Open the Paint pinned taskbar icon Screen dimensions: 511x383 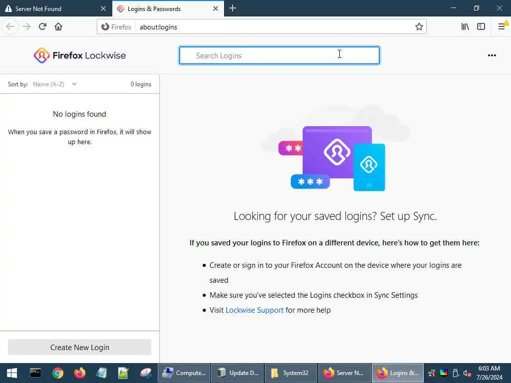click(x=146, y=373)
